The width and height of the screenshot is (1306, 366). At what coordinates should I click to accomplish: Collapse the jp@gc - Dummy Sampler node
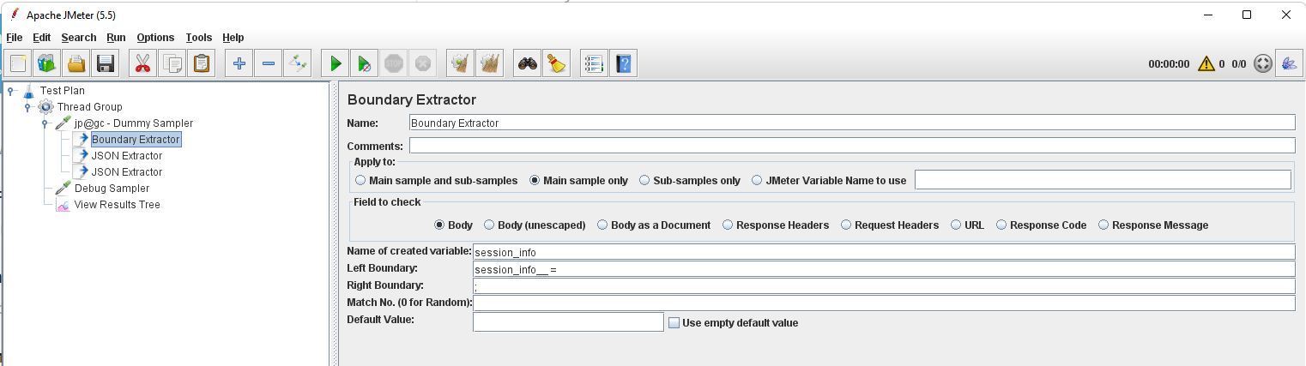pos(45,123)
